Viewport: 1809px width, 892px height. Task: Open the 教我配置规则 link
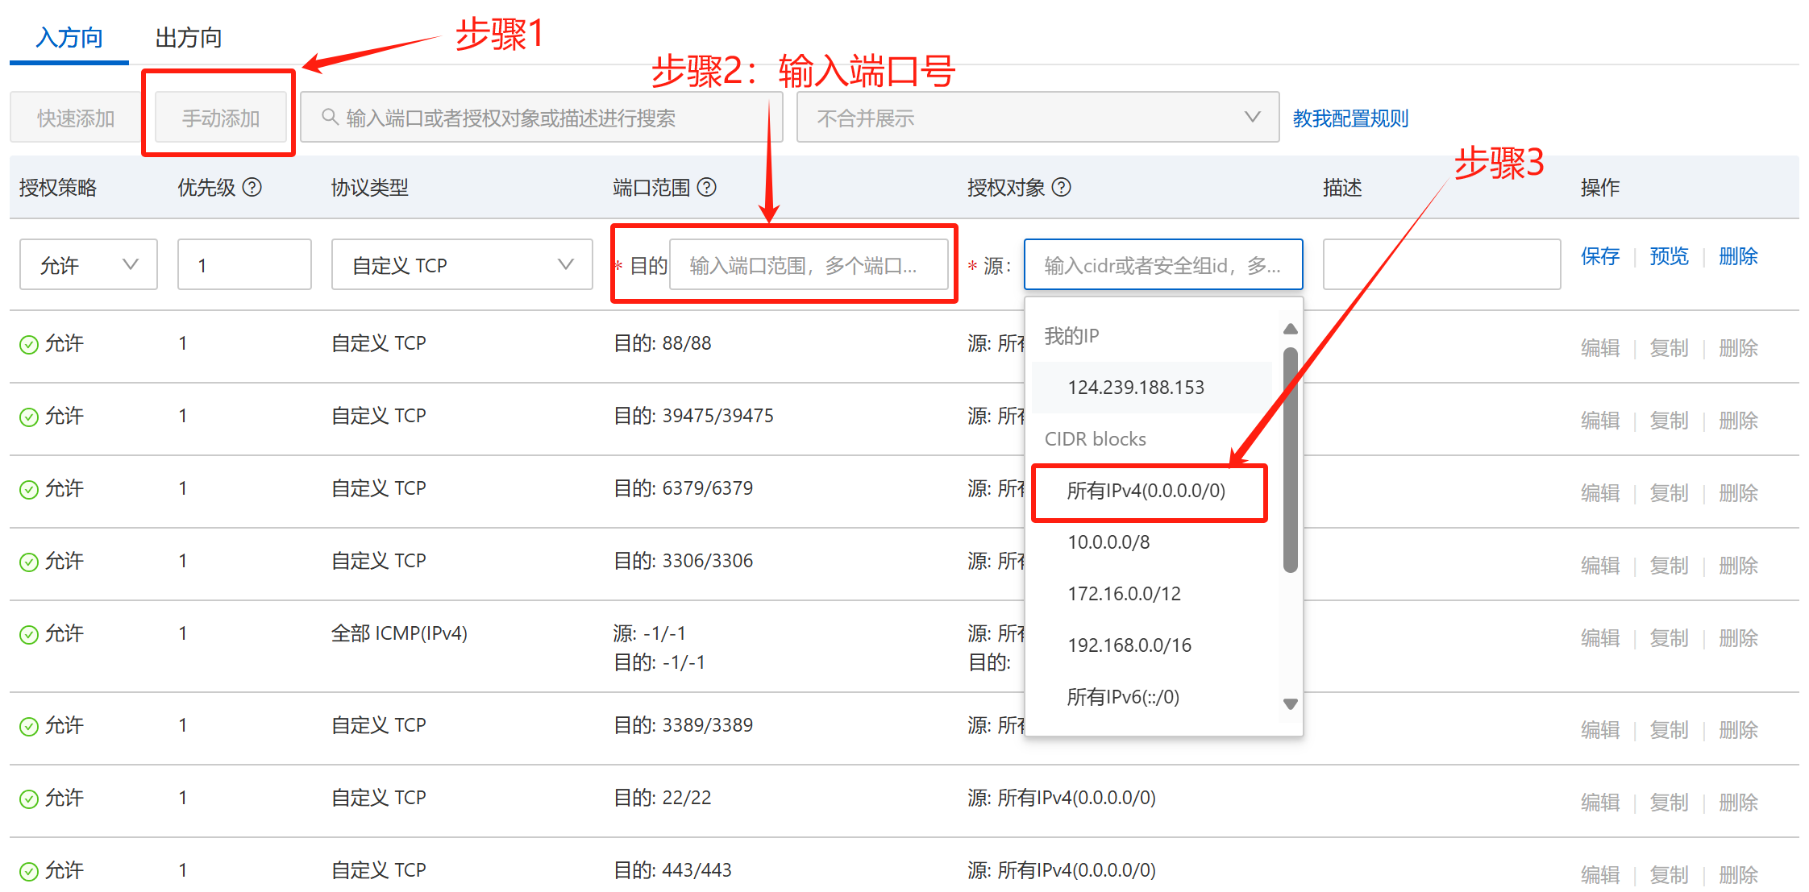point(1350,118)
